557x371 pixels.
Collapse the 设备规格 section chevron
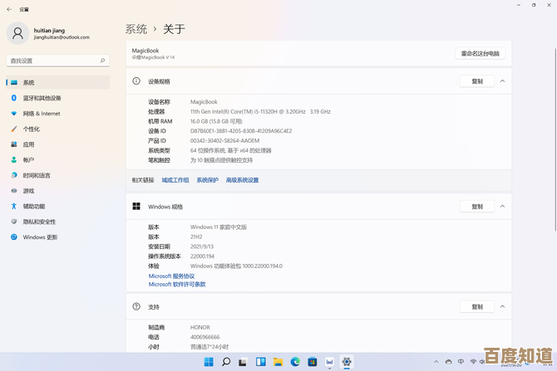pos(502,81)
